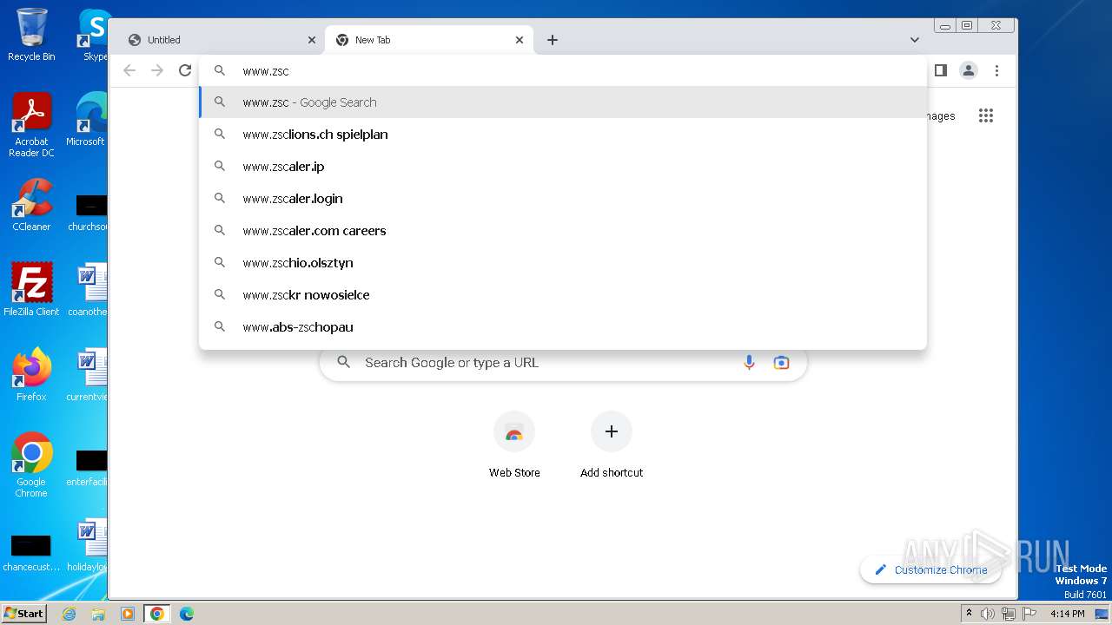The image size is (1112, 625).
Task: Click the volume speaker tray icon
Action: click(988, 614)
